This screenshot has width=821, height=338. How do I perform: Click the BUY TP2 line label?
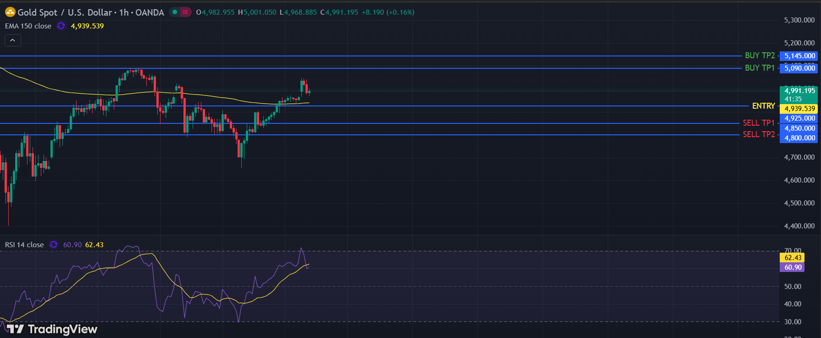point(760,55)
